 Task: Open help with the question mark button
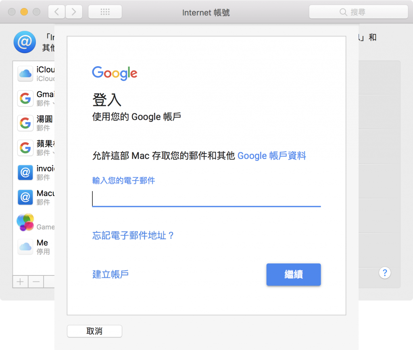point(385,273)
